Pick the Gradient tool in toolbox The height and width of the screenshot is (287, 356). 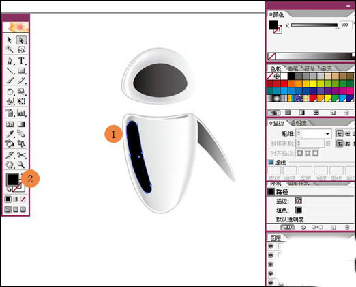pyautogui.click(x=21, y=124)
